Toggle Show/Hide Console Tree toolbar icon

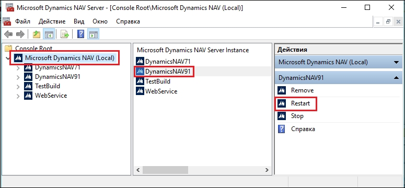coord(49,34)
